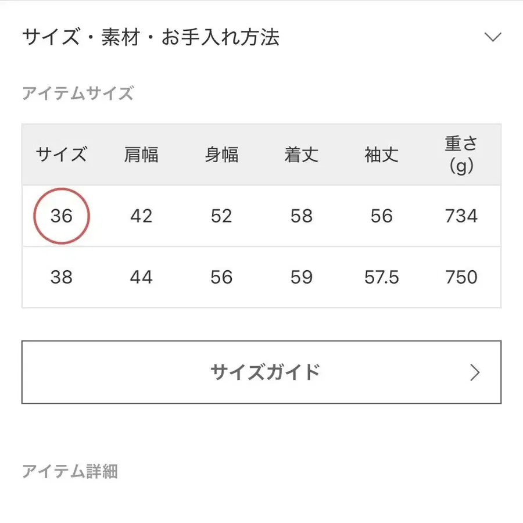Click the 57.5 sleeve length value
Image resolution: width=523 pixels, height=523 pixels.
pos(381,277)
